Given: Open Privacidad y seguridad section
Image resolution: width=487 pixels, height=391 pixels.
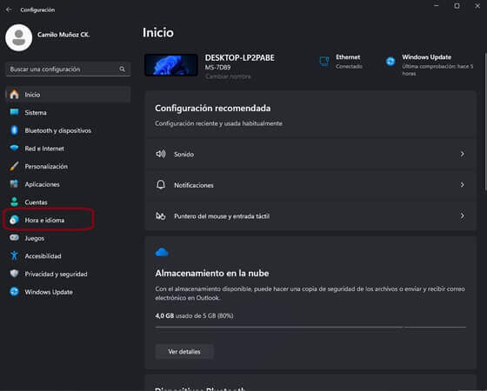Looking at the screenshot, I should [x=68, y=274].
